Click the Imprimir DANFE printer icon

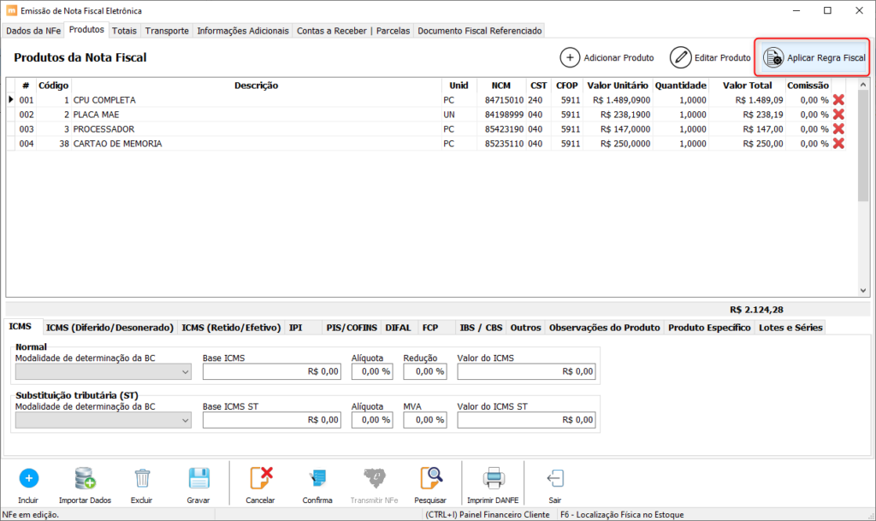point(493,478)
